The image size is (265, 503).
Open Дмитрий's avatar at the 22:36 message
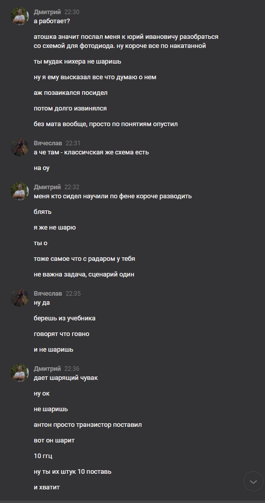20,373
